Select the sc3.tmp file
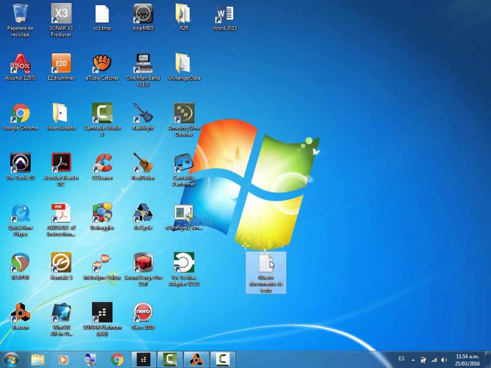The width and height of the screenshot is (491, 368). coord(102,17)
